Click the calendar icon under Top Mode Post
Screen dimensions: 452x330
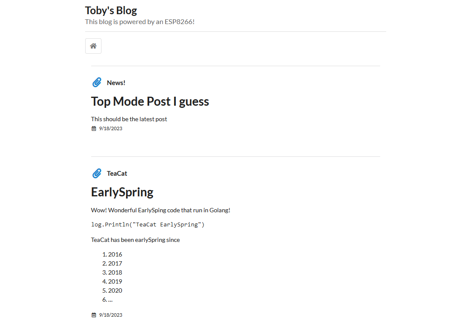point(94,128)
